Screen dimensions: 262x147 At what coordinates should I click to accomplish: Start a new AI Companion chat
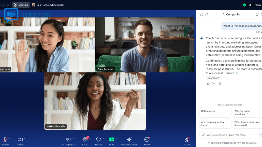click(x=207, y=14)
